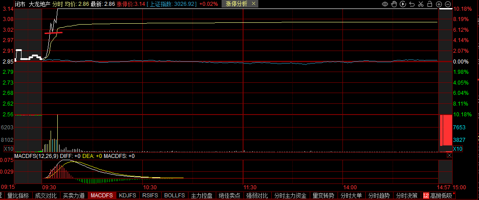This screenshot has height=200, width=479.
Task: Click the 14:00 time axis label
Action: (350, 187)
